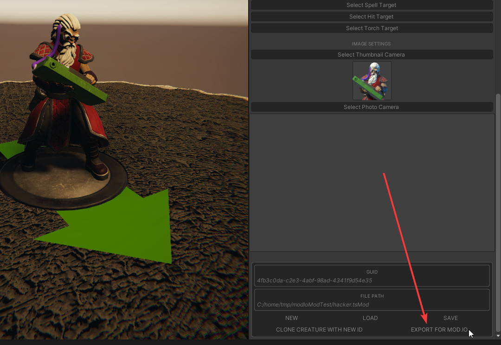Click Clone Creature With New ID
The width and height of the screenshot is (501, 345).
click(319, 330)
